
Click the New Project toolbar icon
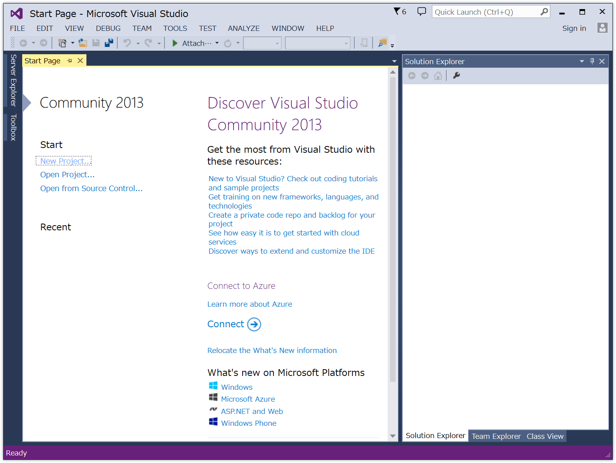pos(62,43)
